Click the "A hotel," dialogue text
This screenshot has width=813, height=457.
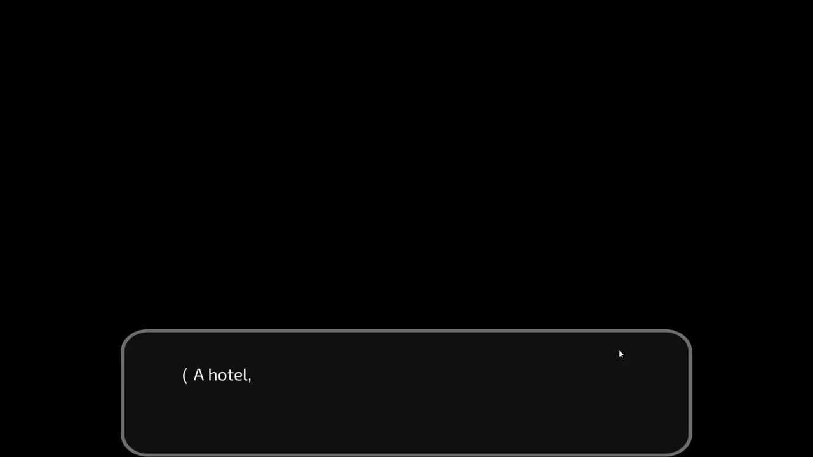point(222,375)
